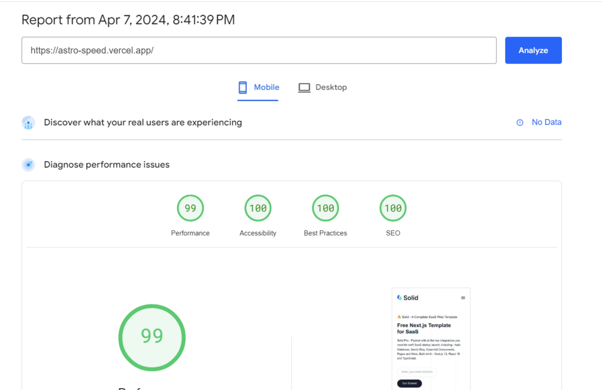Image resolution: width=602 pixels, height=390 pixels.
Task: Click the large 99 performance gauge
Action: coord(152,337)
